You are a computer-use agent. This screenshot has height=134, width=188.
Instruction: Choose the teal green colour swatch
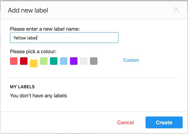pos(54,61)
